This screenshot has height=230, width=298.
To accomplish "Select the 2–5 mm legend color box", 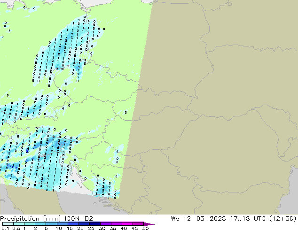I will (x=40, y=224).
